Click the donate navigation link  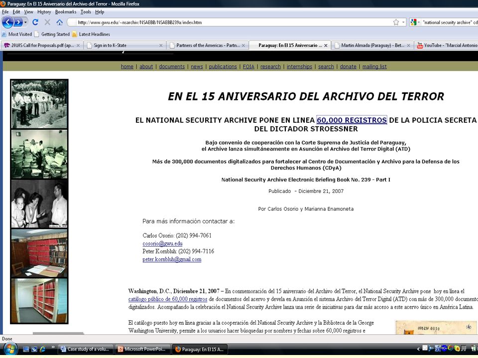(x=348, y=66)
